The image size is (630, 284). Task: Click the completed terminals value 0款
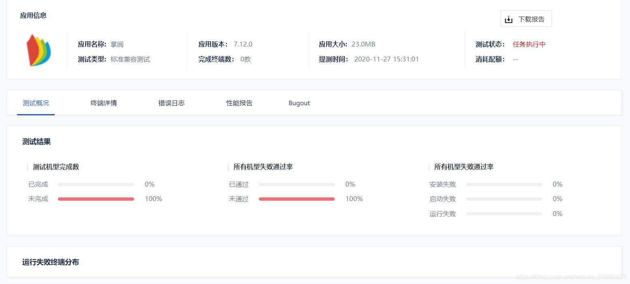click(246, 59)
